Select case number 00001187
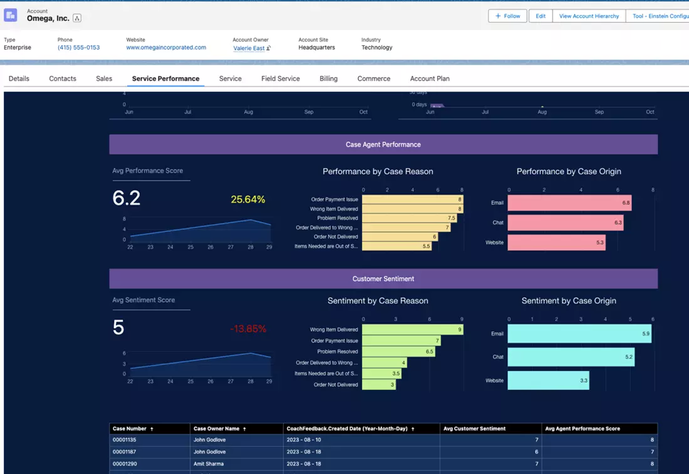The image size is (689, 474). click(x=125, y=451)
